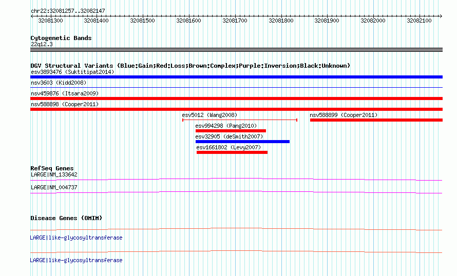
Task: Click the Cytogenetic Bands track heading
Action: (x=61, y=38)
